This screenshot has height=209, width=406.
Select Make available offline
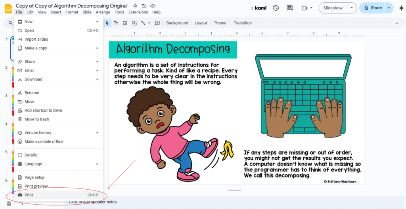pos(59,142)
